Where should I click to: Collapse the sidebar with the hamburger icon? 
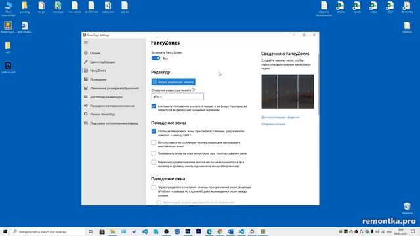click(86, 43)
